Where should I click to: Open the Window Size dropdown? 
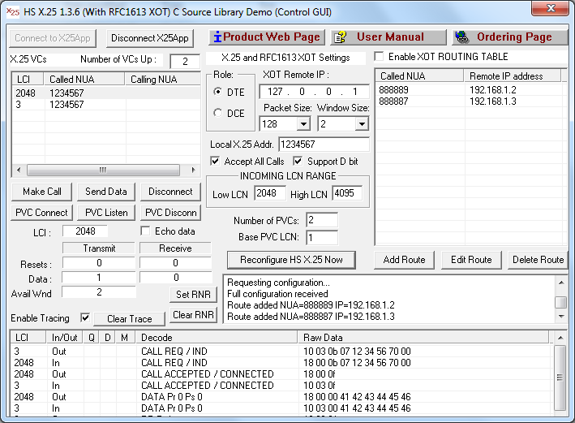tap(362, 124)
